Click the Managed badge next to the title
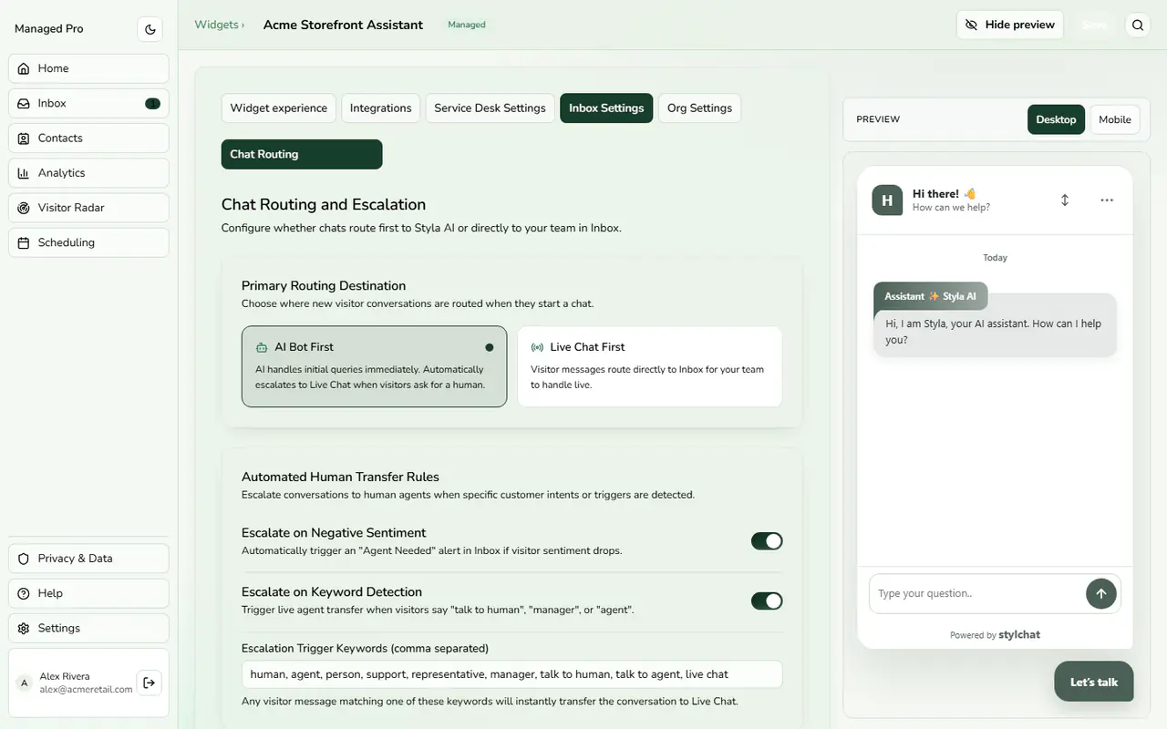This screenshot has height=729, width=1167. 467,25
